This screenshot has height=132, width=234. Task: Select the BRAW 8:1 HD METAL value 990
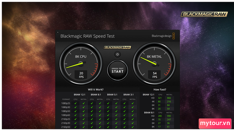[x=169, y=116]
